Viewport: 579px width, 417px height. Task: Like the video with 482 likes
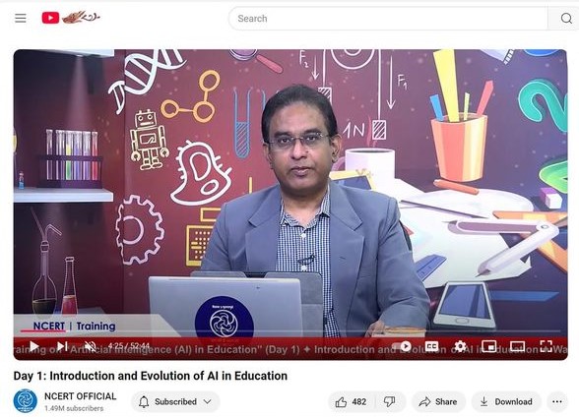click(x=352, y=401)
